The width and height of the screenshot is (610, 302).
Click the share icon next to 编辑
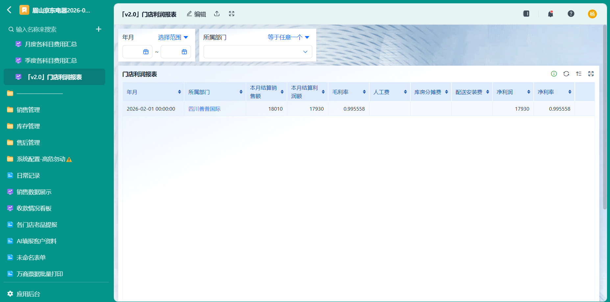click(x=217, y=14)
